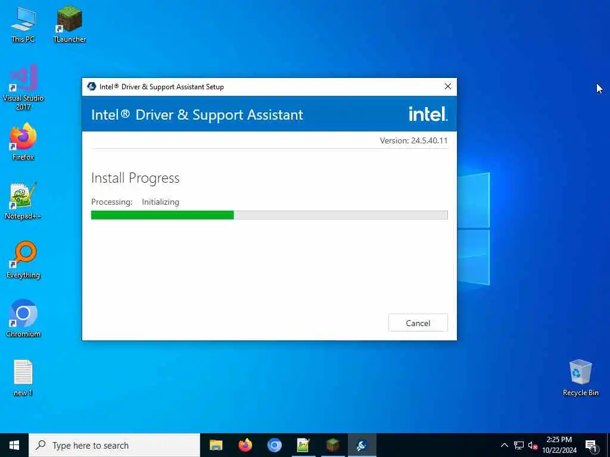
Task: Select the Everything search shortcut
Action: [23, 260]
